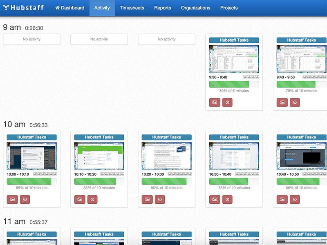Switch to the Activity tab

(102, 8)
